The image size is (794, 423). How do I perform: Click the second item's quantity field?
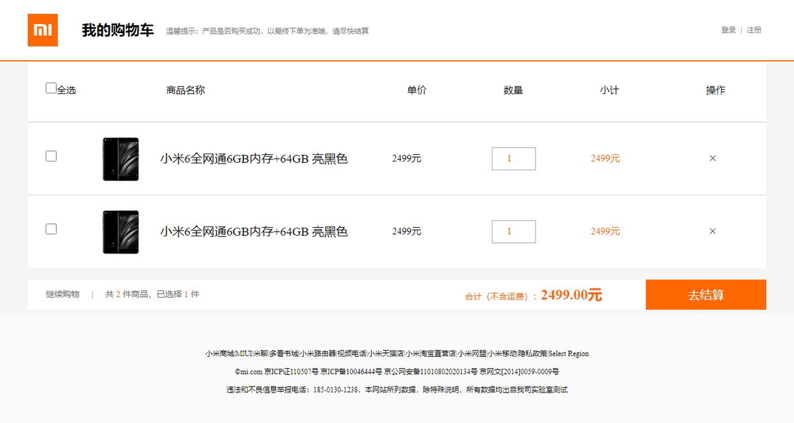click(513, 232)
